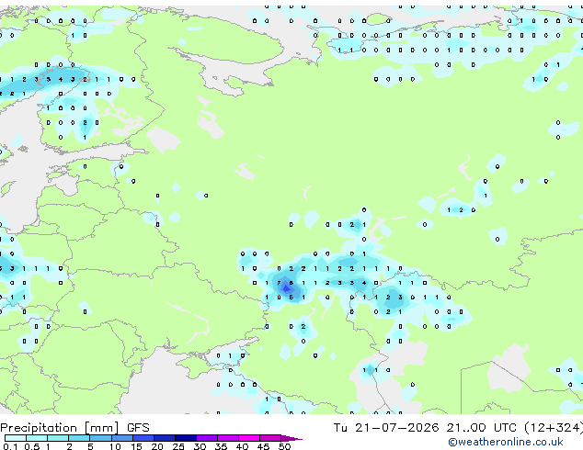Viewport: 583px width, 450px height.
Task: Pick the 25–30 mm navy legend box
Action: pyautogui.click(x=186, y=438)
